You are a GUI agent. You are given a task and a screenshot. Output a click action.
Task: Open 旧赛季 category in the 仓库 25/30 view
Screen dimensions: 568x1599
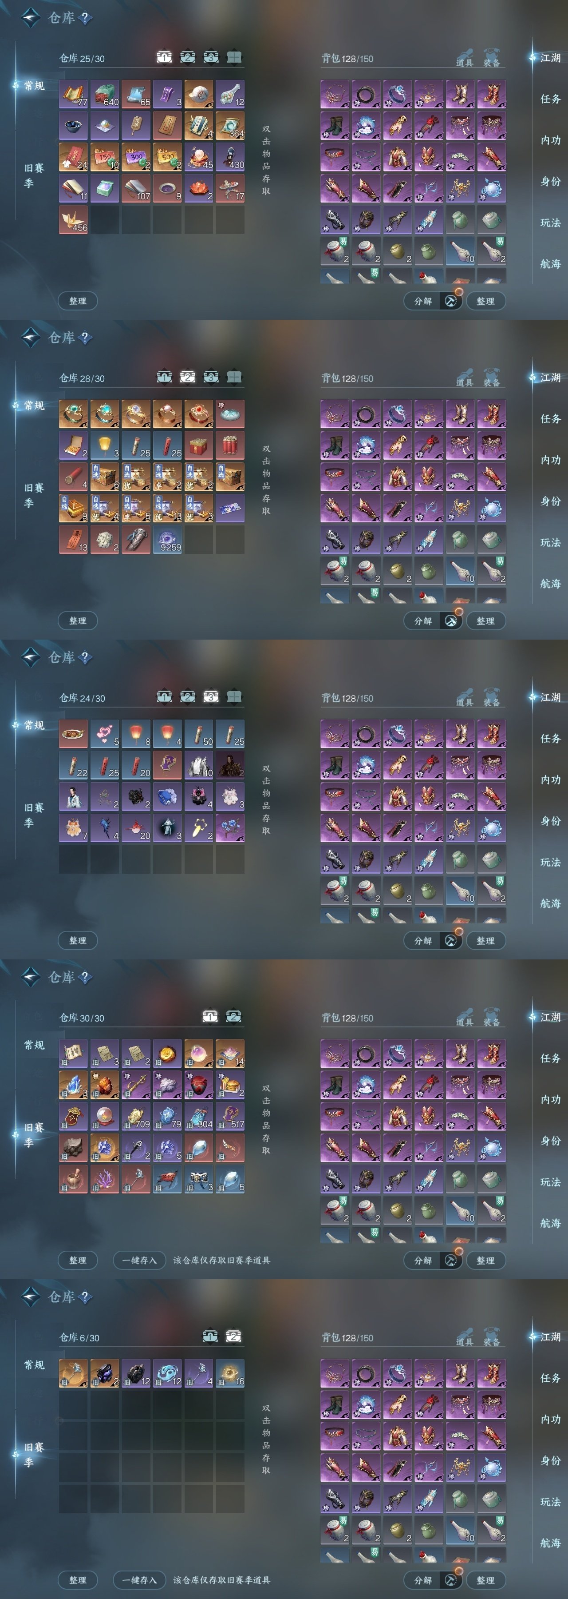(x=33, y=175)
